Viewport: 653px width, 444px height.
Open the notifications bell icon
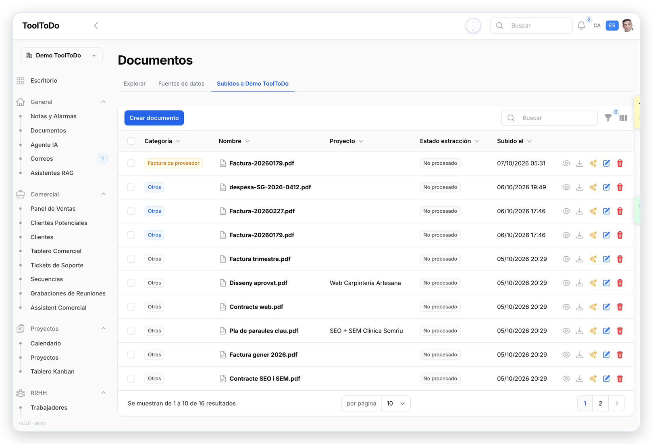click(581, 25)
